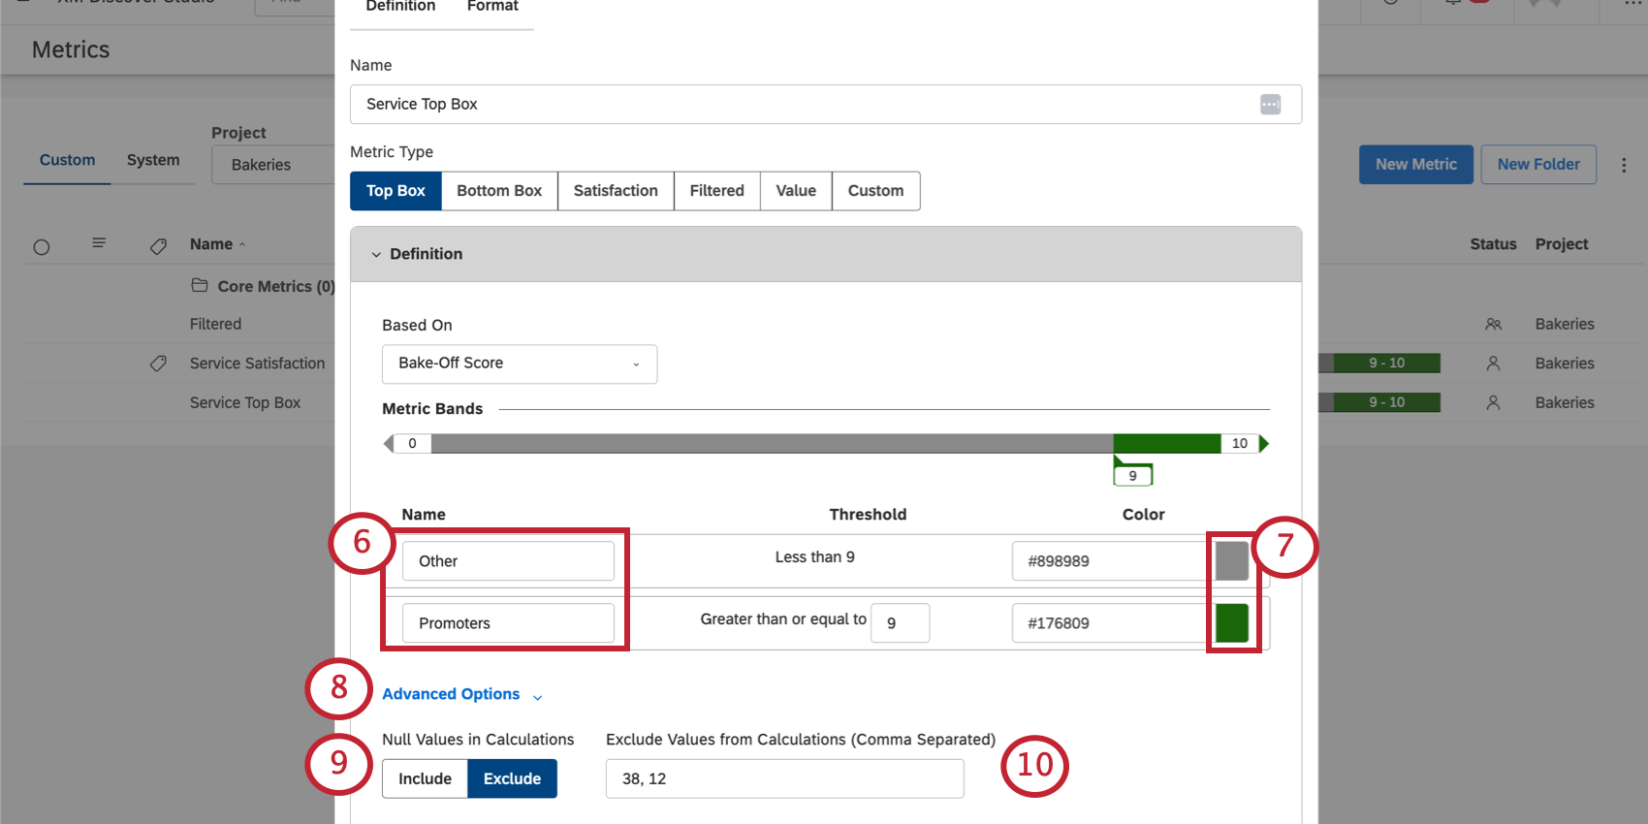This screenshot has height=824, width=1648.
Task: Open the kebab menu beside New Folder
Action: [1624, 165]
